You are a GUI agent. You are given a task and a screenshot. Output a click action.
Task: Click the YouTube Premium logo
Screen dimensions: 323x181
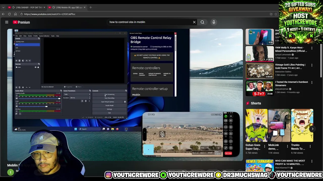click(21, 22)
